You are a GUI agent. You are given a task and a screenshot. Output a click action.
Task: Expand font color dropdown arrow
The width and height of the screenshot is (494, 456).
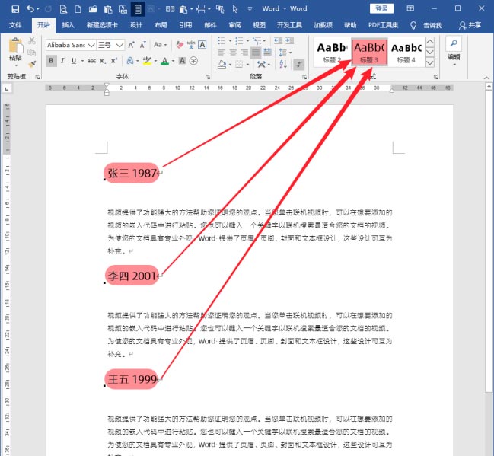[173, 61]
